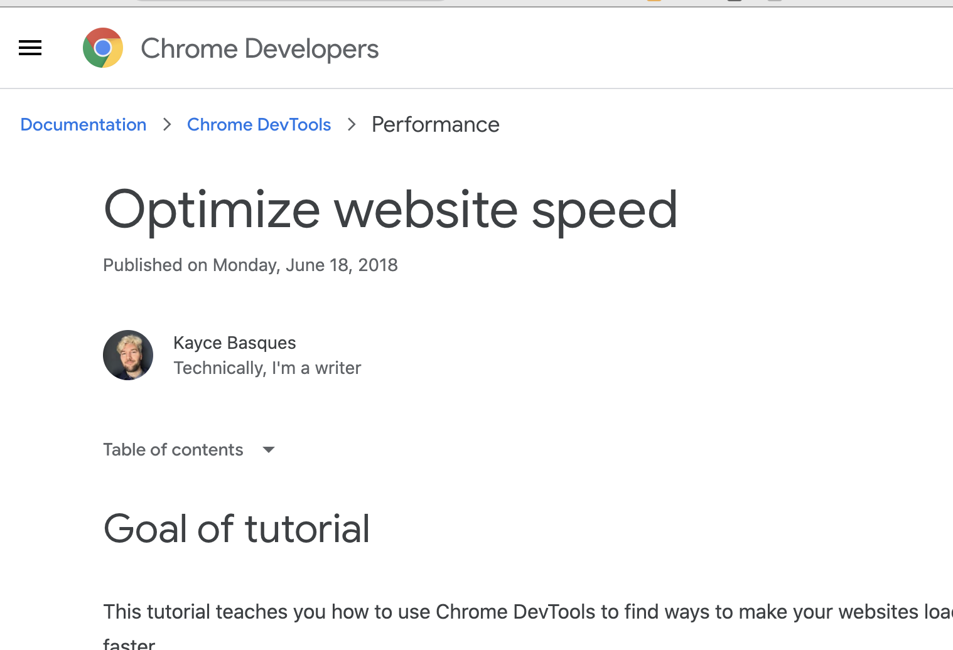Viewport: 953px width, 650px height.
Task: Click the Chrome logo next to site title
Action: click(103, 48)
